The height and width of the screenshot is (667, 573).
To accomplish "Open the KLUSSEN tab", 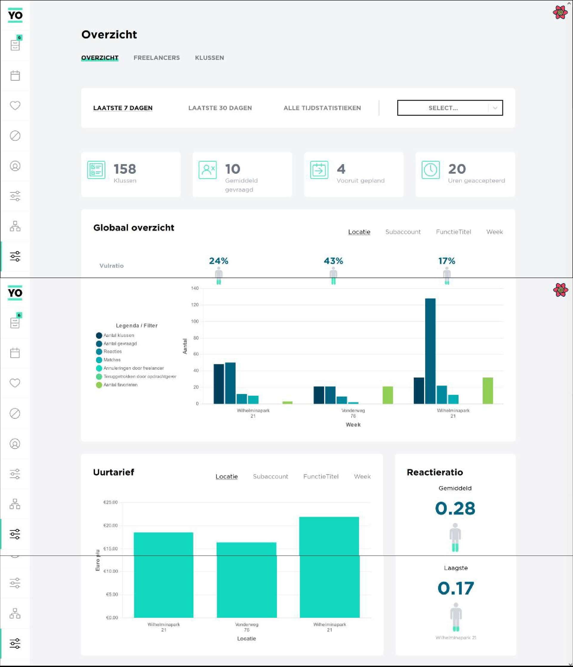I will click(x=209, y=58).
